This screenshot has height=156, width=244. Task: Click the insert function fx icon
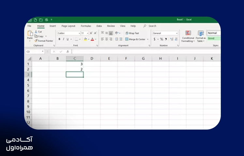pyautogui.click(x=68, y=52)
